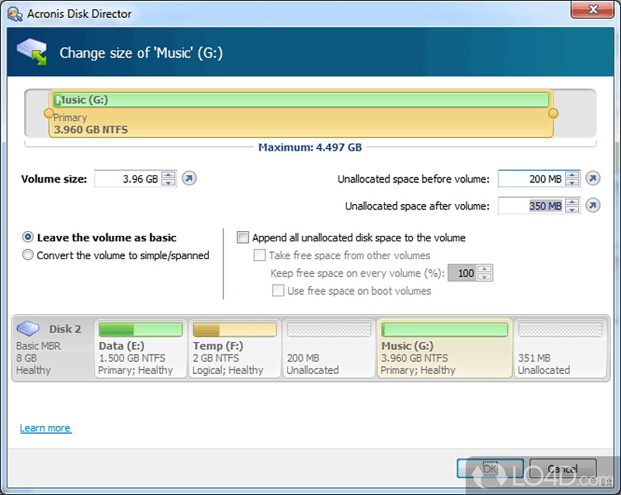Click the maximize arrow next to Volume size
Viewport: 621px width, 495px height.
click(x=189, y=178)
